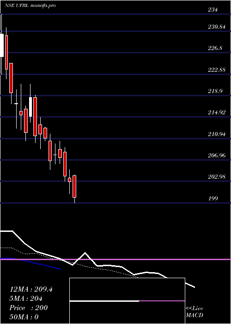Screen dimensions: 231x324
Task: Click the 230.84 price axis label
Action: point(216,27)
